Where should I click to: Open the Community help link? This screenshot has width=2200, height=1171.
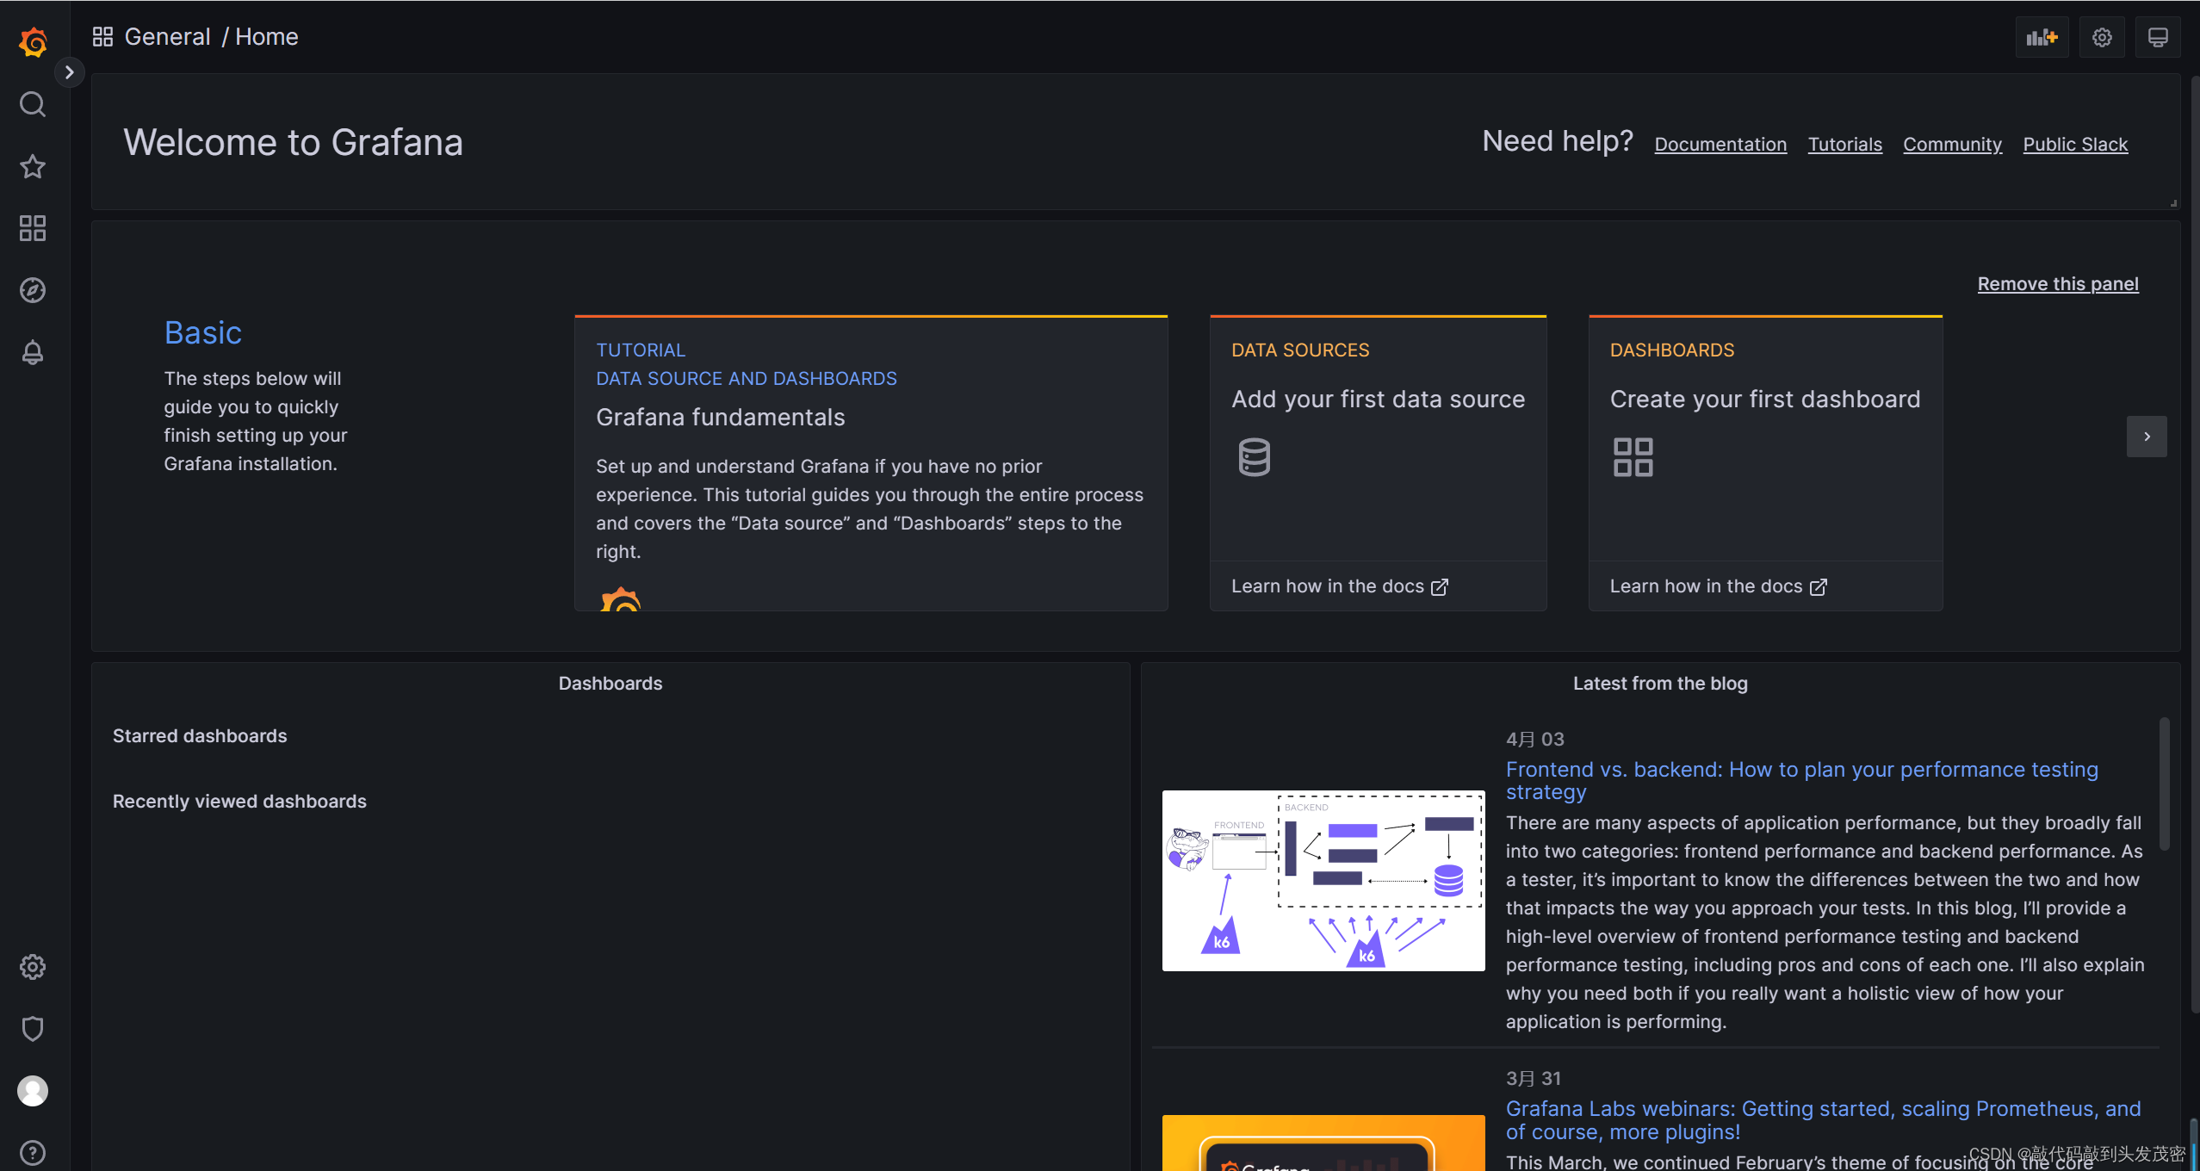[x=1952, y=144]
